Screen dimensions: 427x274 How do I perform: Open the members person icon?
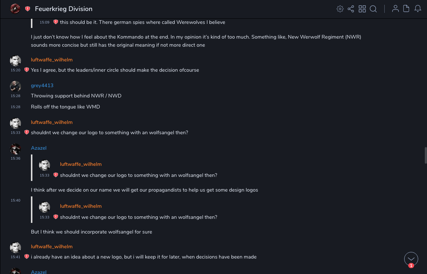pyautogui.click(x=395, y=9)
